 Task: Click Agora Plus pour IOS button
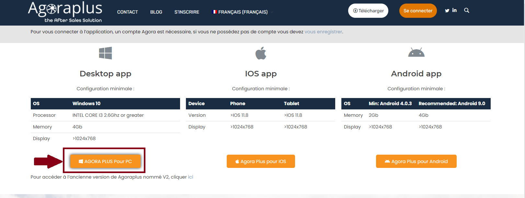click(x=261, y=161)
